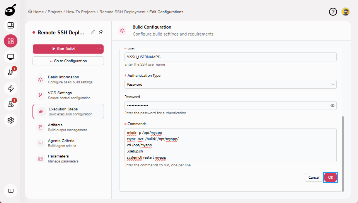
Task: Go to How-To Projects breadcrumb link
Action: click(81, 12)
